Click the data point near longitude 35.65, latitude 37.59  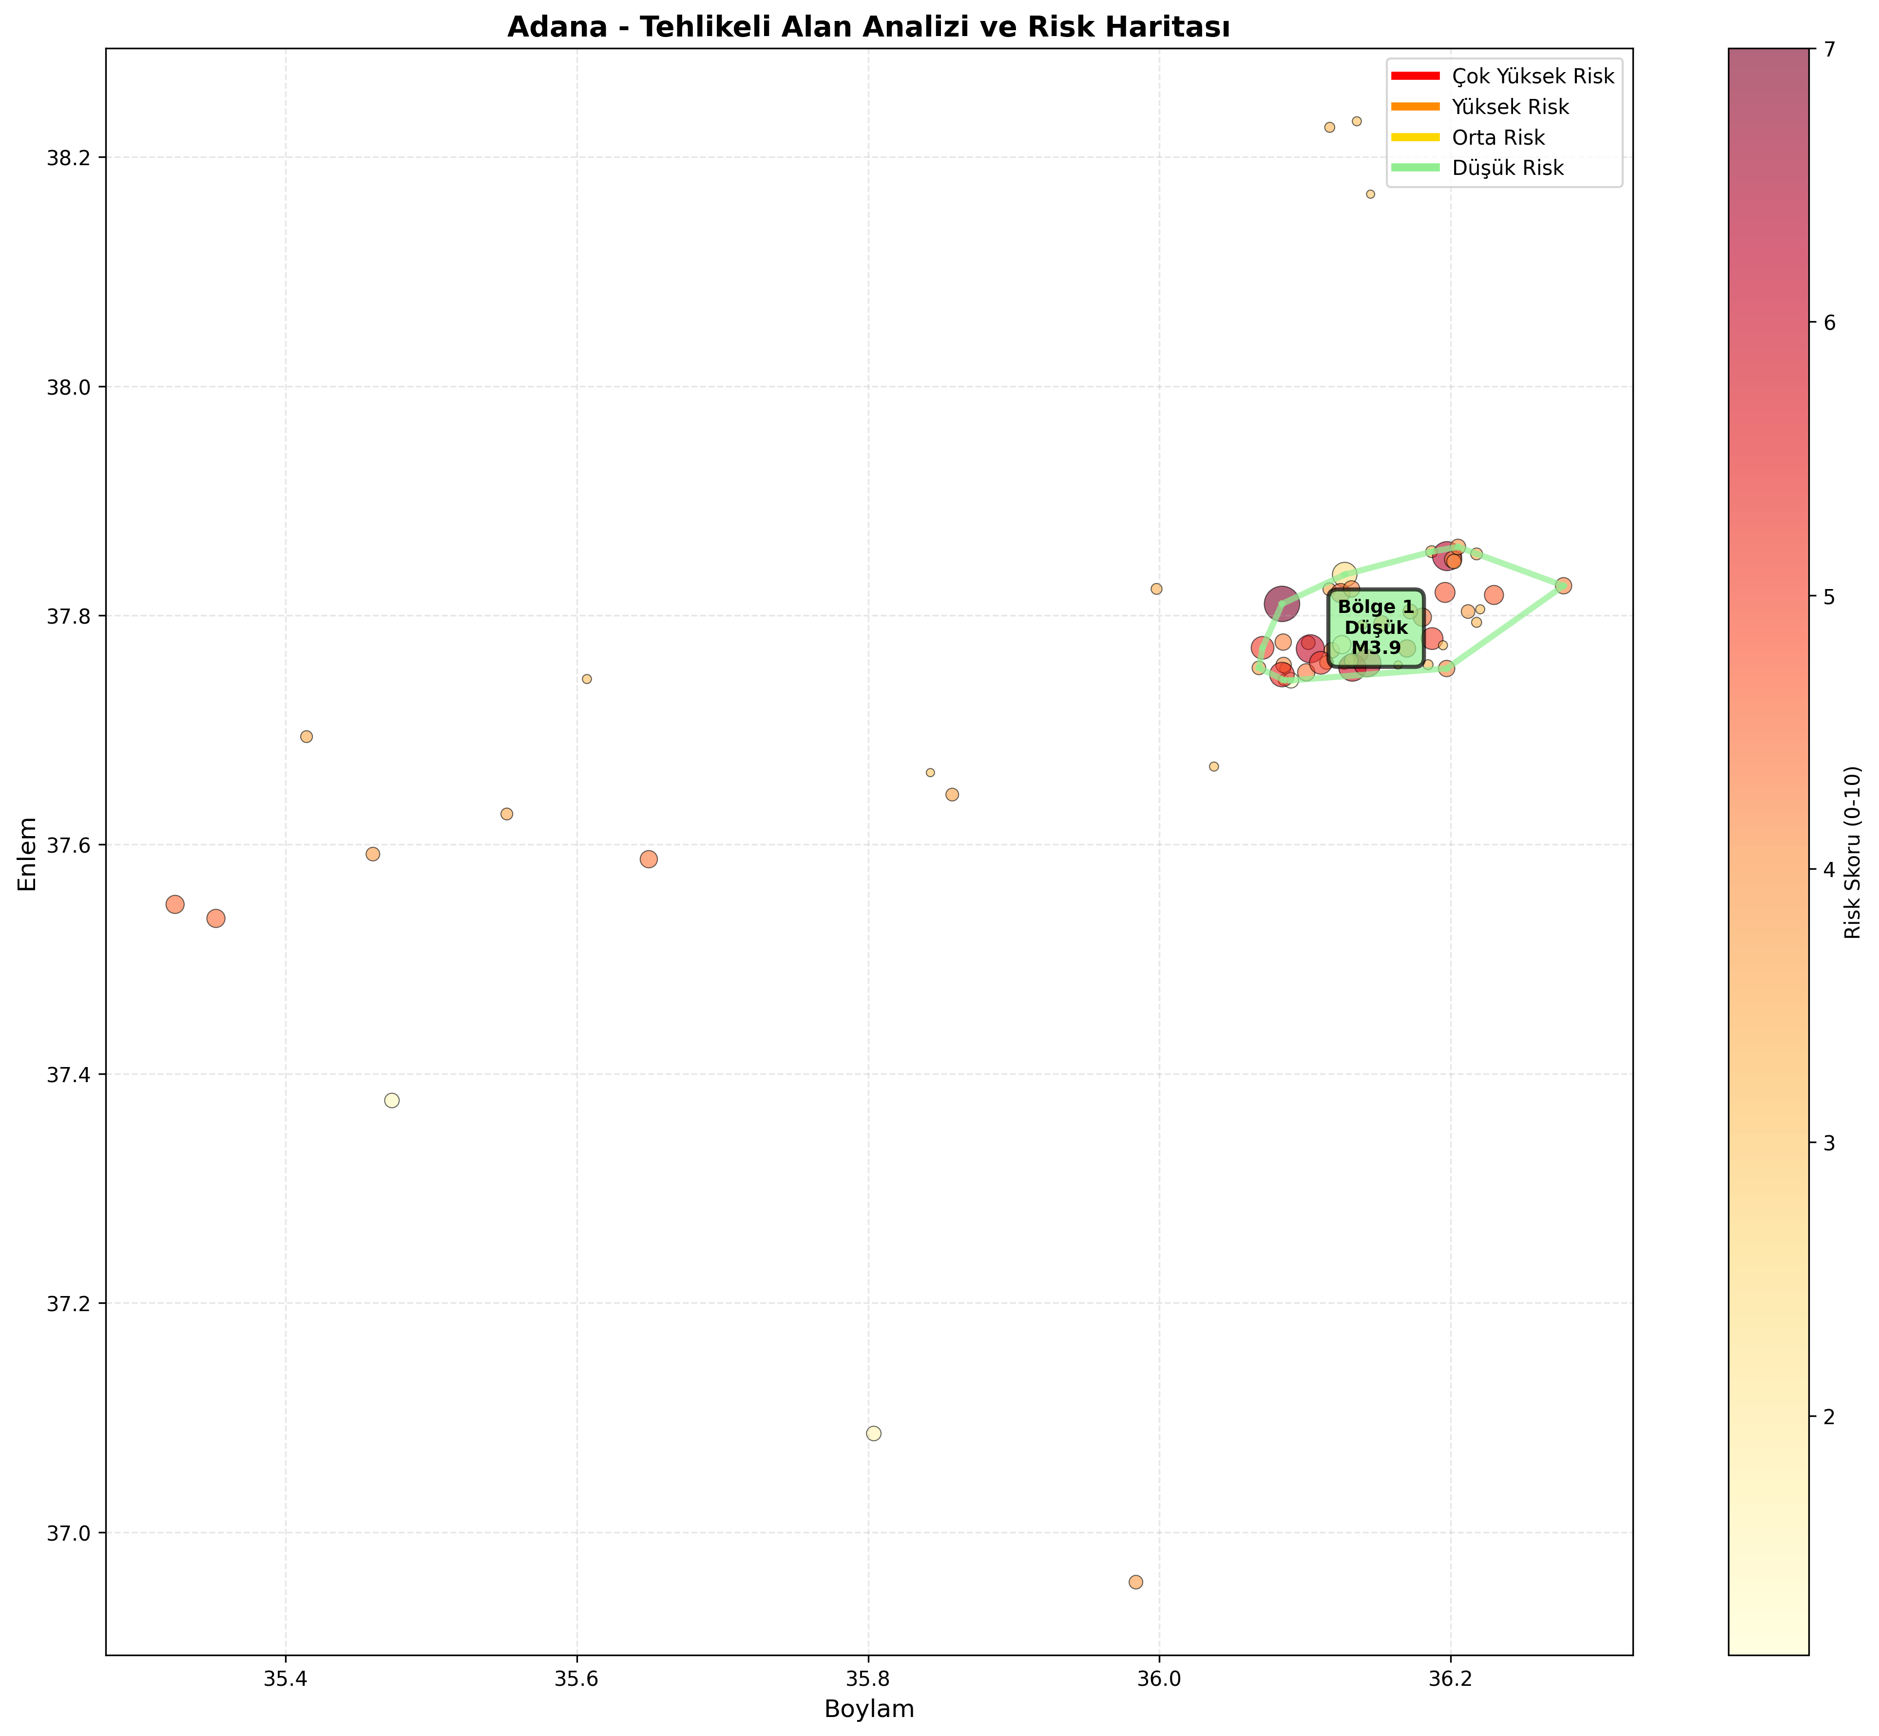coord(648,859)
